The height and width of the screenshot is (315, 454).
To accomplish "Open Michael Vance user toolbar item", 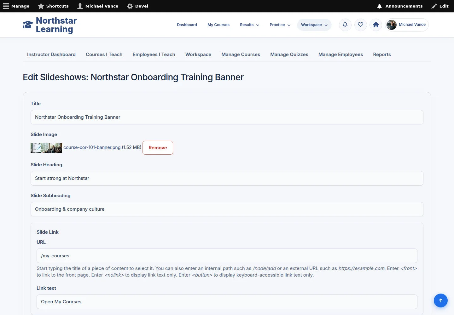I will 98,6.
